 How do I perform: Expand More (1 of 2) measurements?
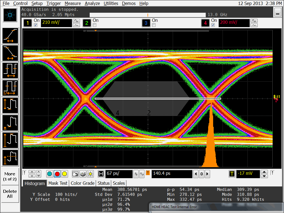pos(10,176)
